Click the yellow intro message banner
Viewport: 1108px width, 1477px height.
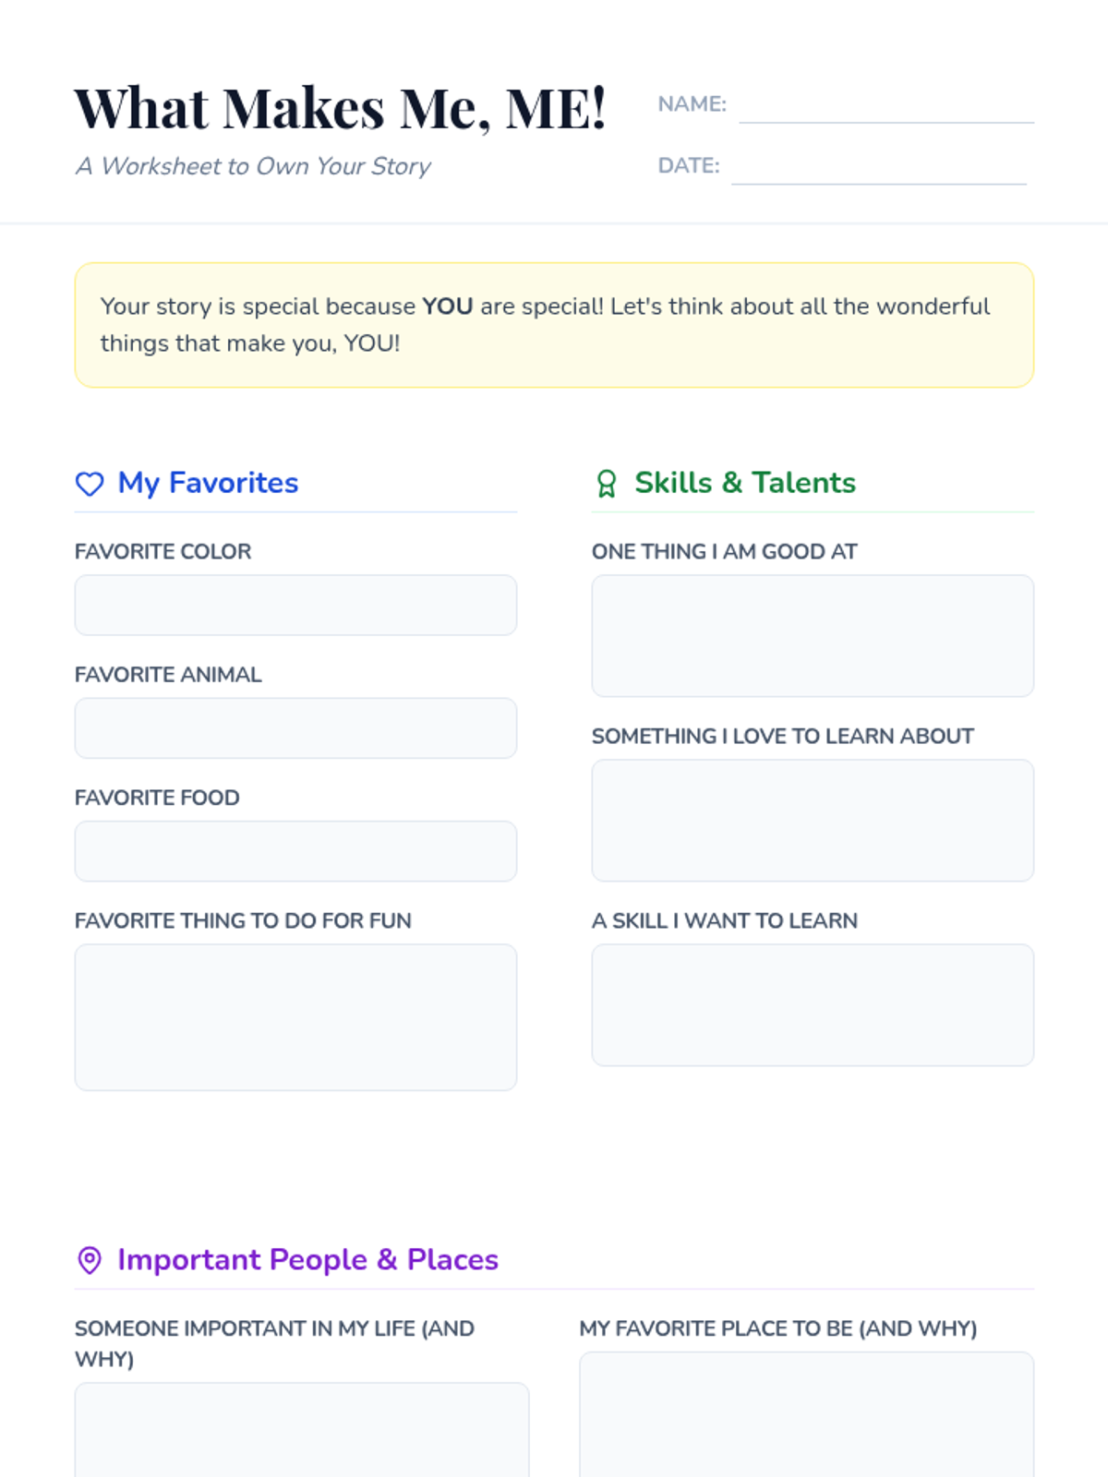pyautogui.click(x=554, y=325)
